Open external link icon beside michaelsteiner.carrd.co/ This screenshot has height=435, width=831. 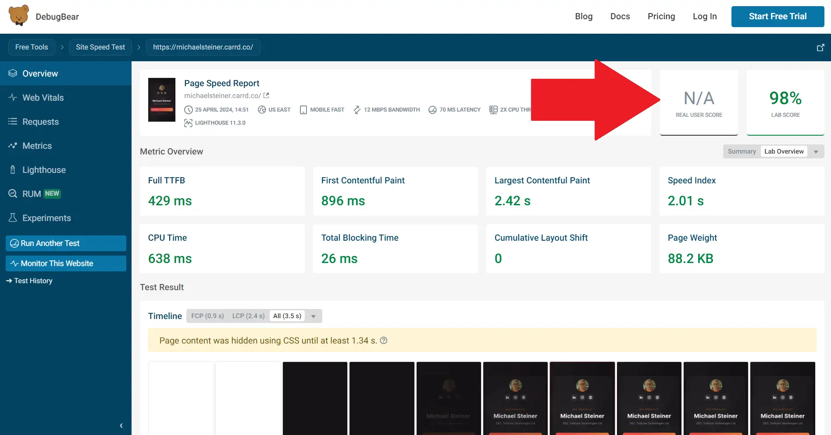click(266, 95)
